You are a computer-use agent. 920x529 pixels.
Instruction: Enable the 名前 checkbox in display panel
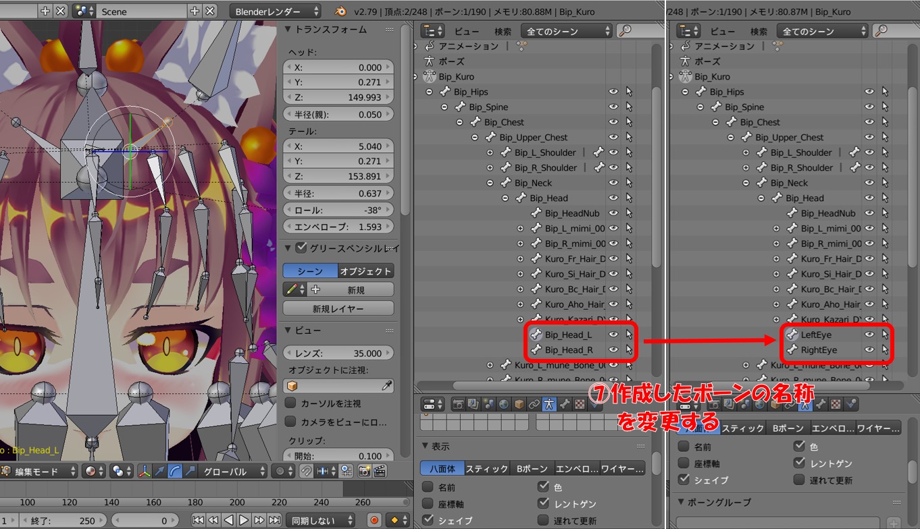click(x=427, y=487)
